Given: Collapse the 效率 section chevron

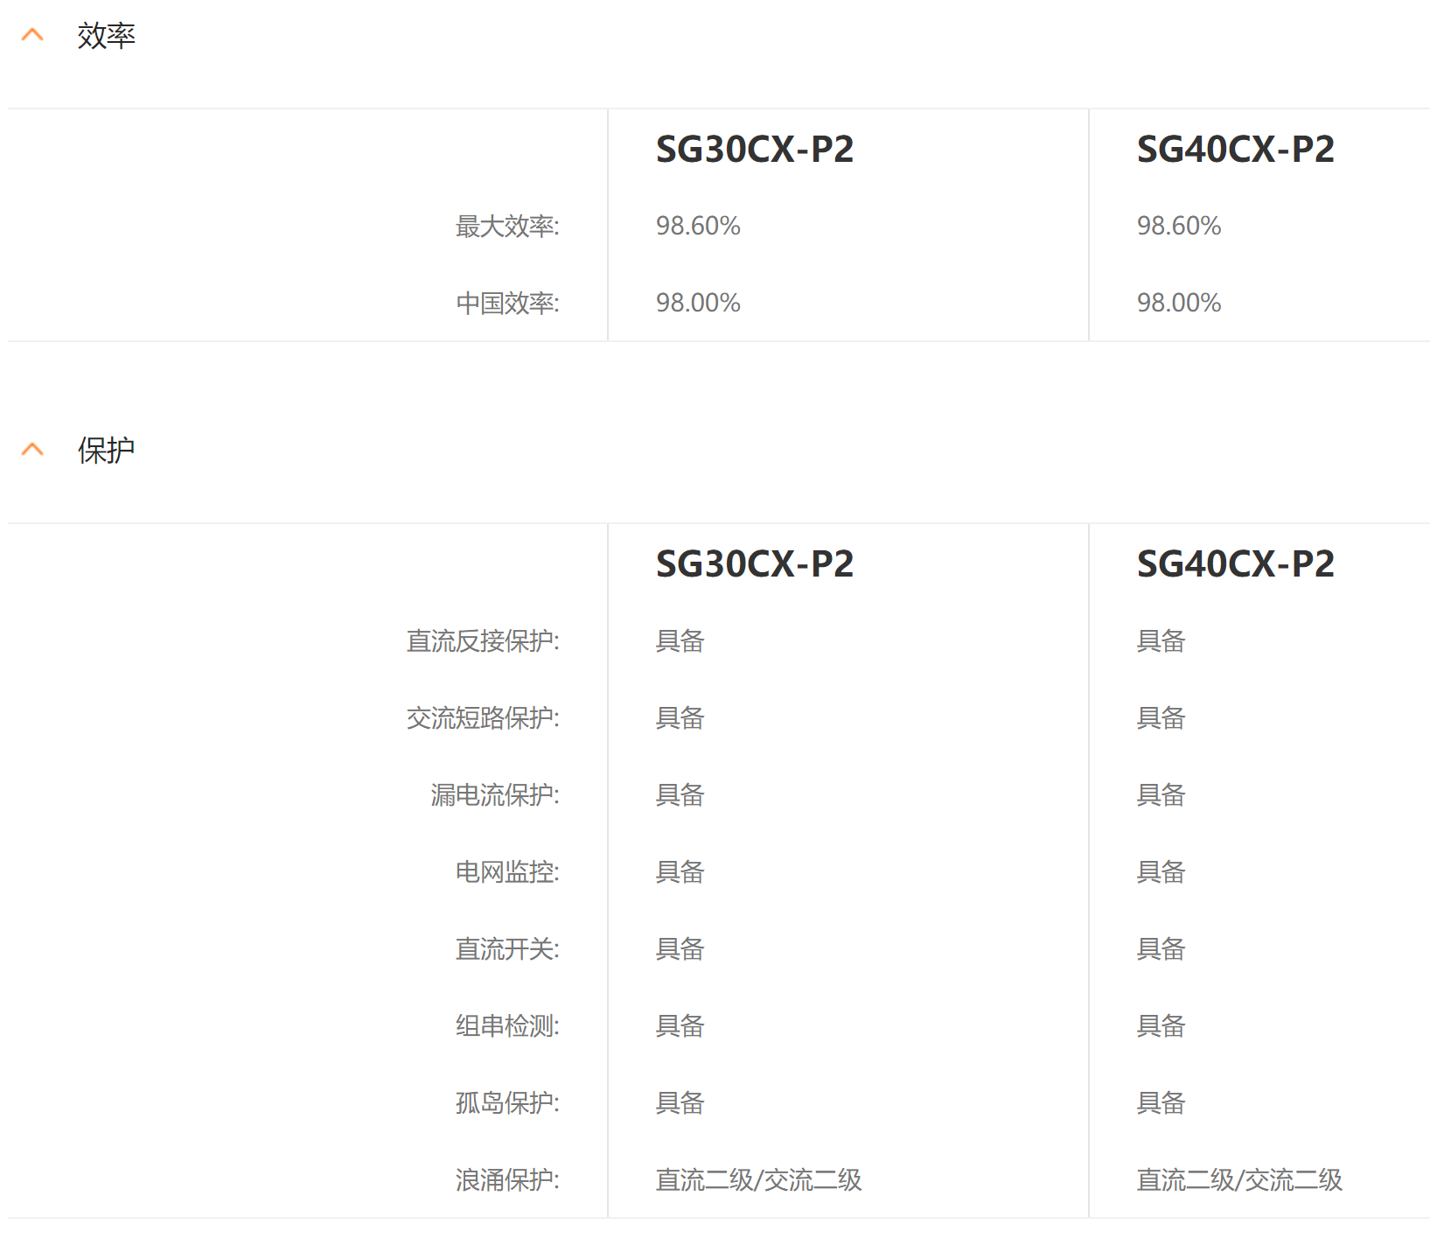Looking at the screenshot, I should coord(32,36).
